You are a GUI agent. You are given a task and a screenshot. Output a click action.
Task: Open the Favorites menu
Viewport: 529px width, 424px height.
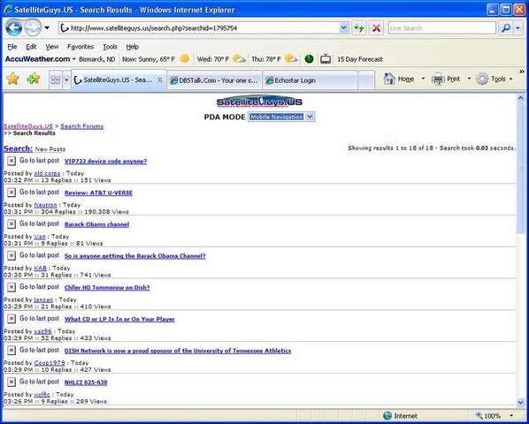(x=80, y=47)
